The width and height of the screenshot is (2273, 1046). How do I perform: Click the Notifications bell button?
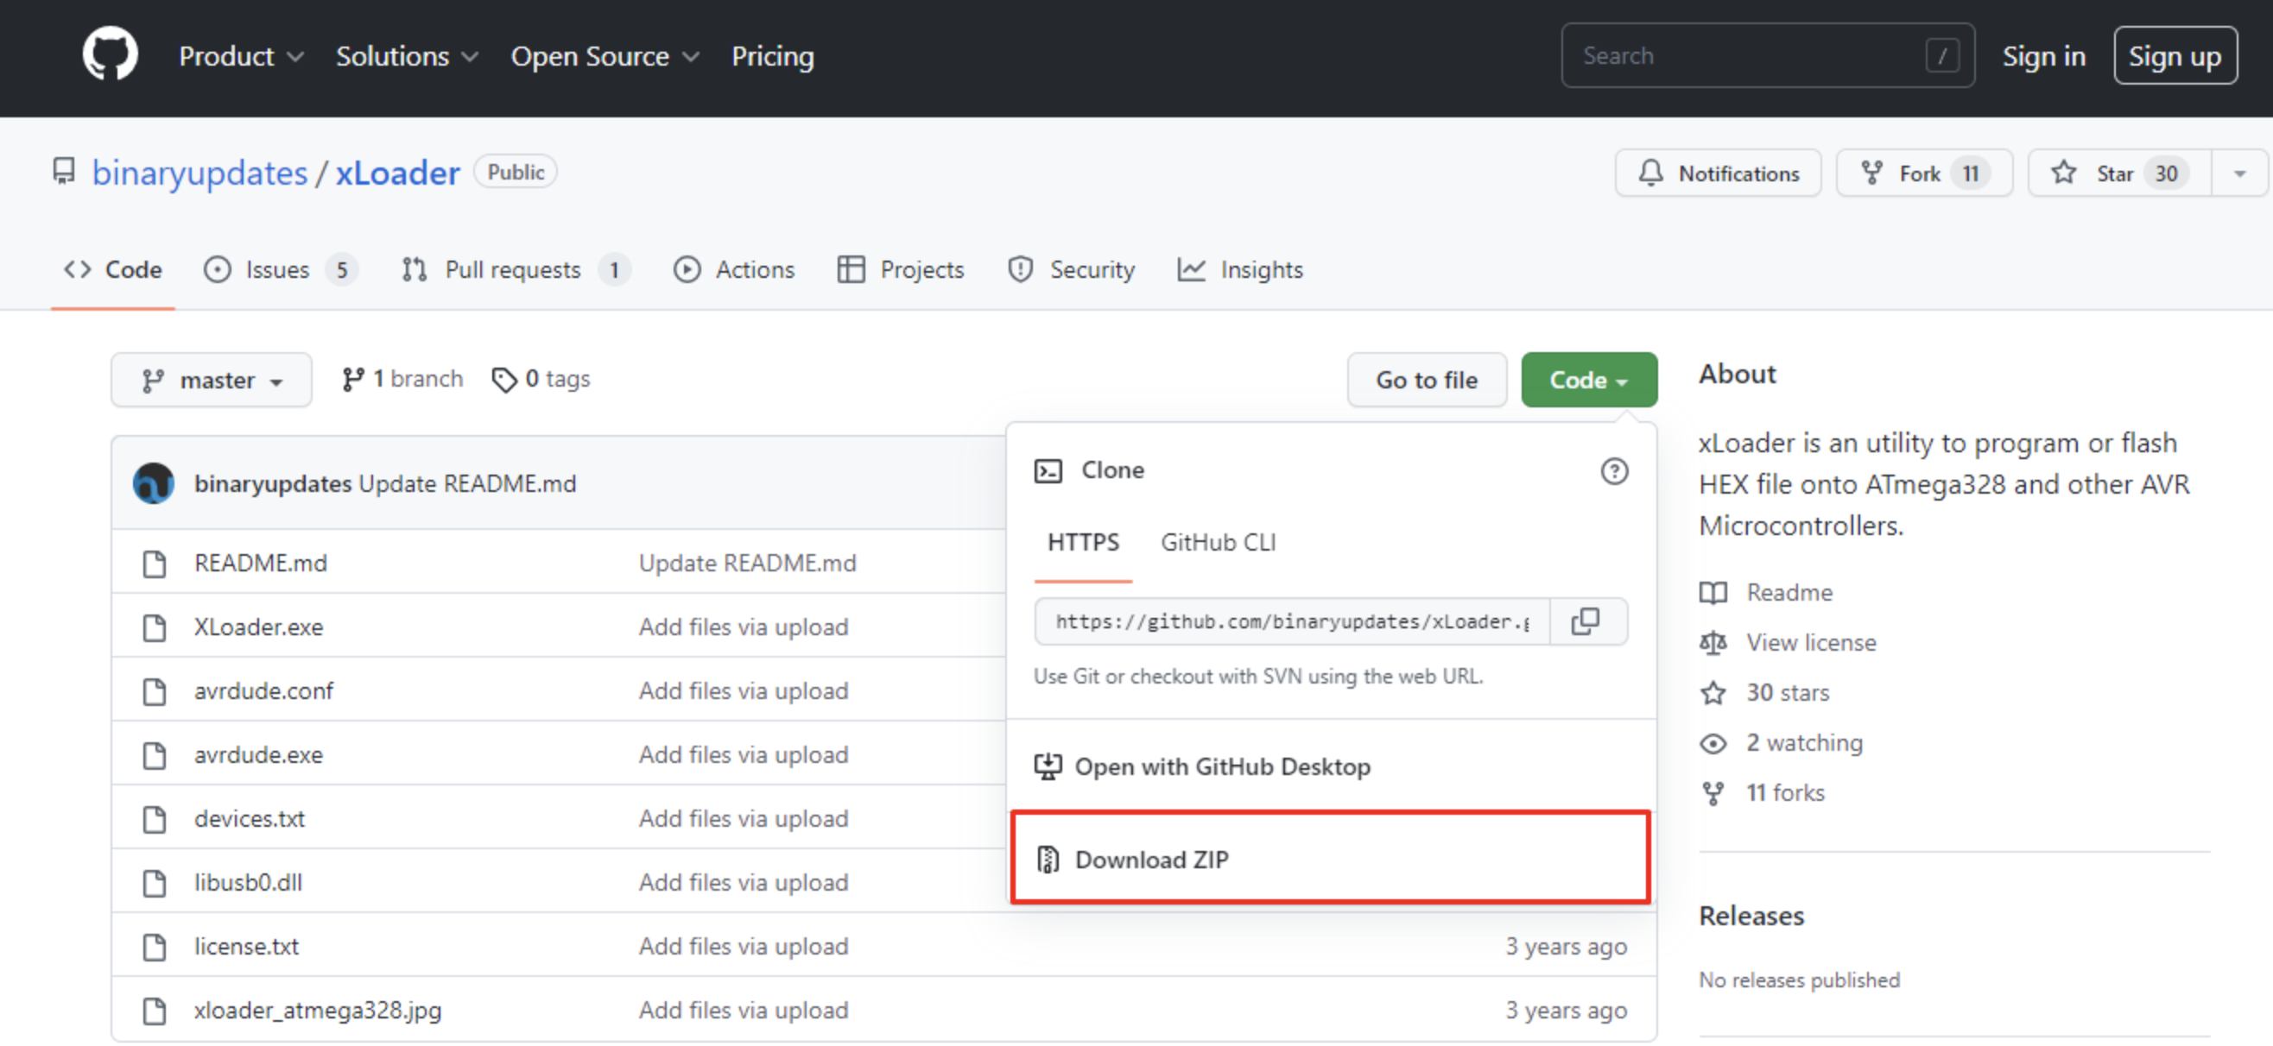(x=1717, y=173)
